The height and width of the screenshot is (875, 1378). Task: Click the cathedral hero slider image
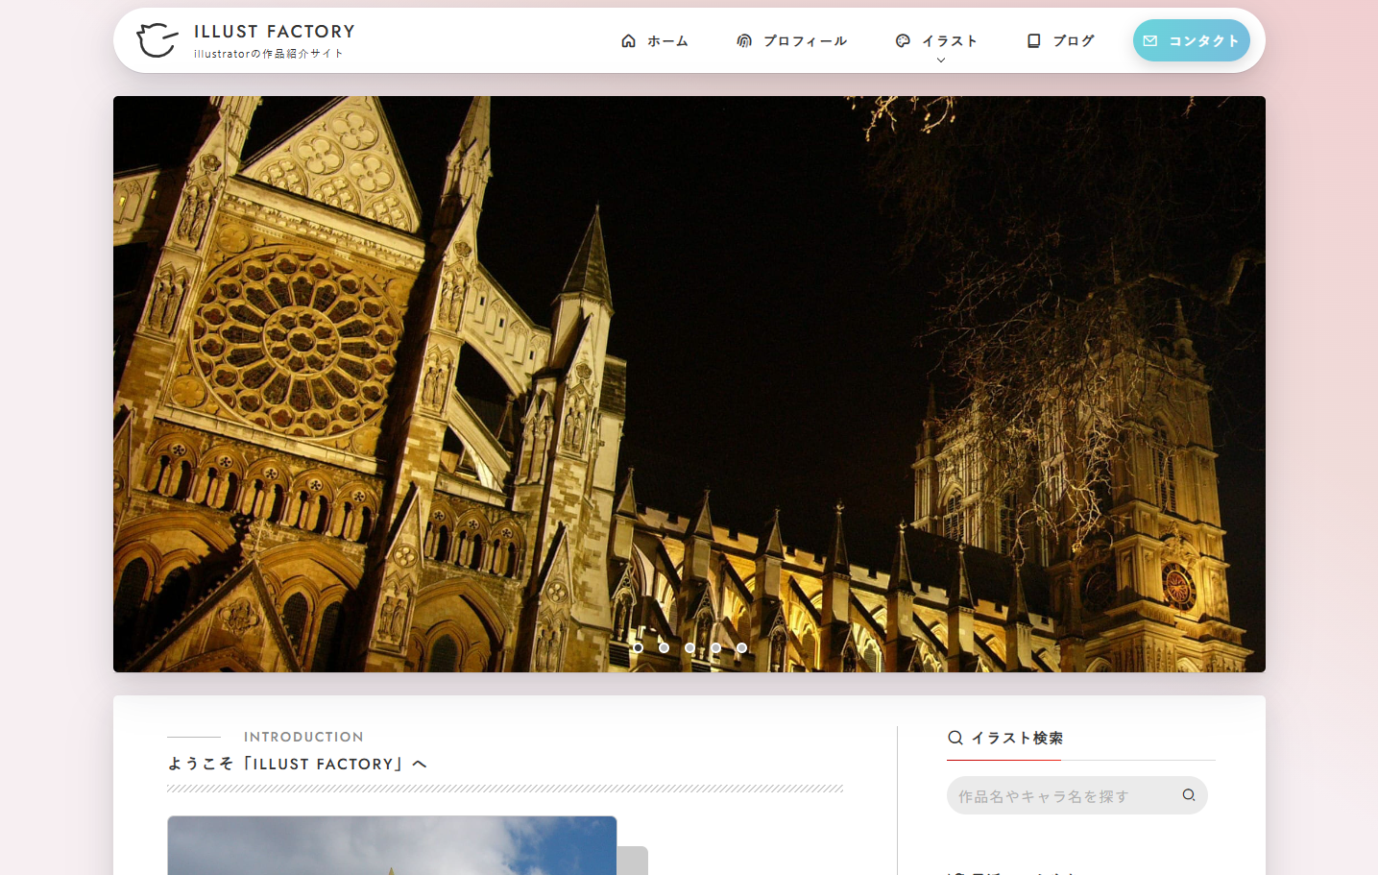coord(689,384)
